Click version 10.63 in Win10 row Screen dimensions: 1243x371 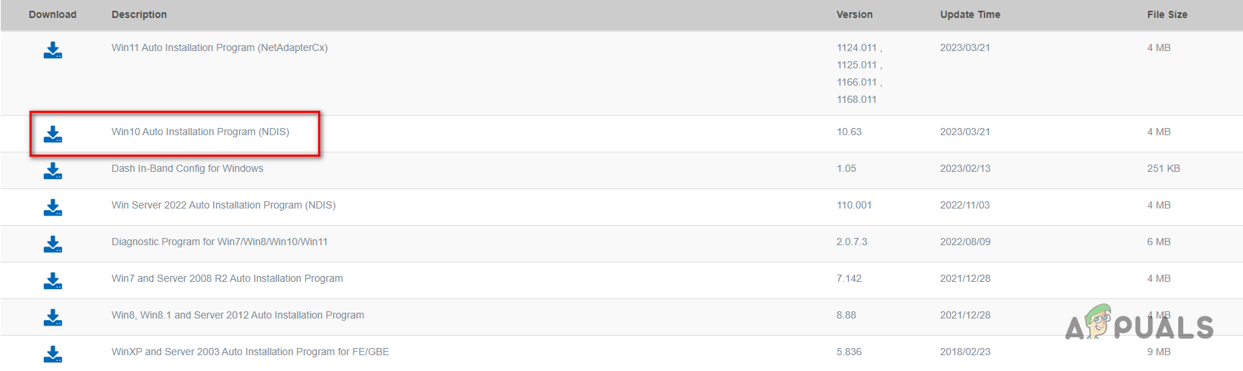coord(849,132)
